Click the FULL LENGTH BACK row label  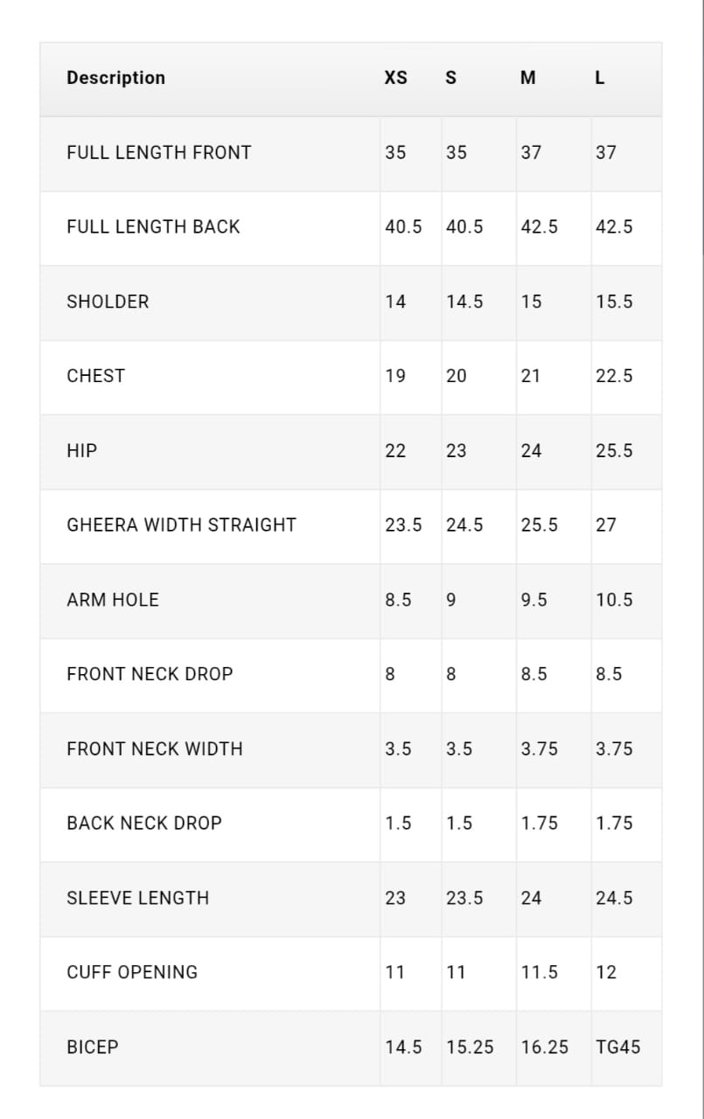tap(153, 226)
